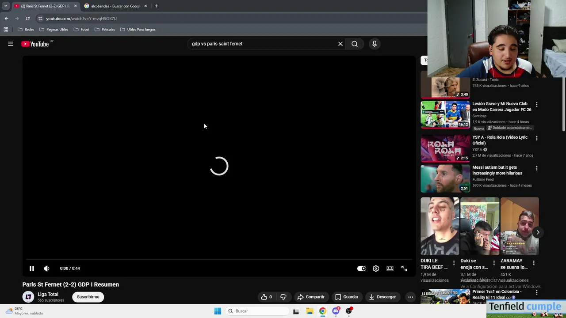The height and width of the screenshot is (318, 566).
Task: Open a new browser tab
Action: (156, 6)
